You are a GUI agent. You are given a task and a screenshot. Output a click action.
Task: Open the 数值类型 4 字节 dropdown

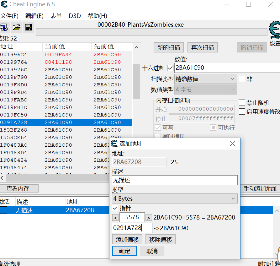click(x=206, y=90)
